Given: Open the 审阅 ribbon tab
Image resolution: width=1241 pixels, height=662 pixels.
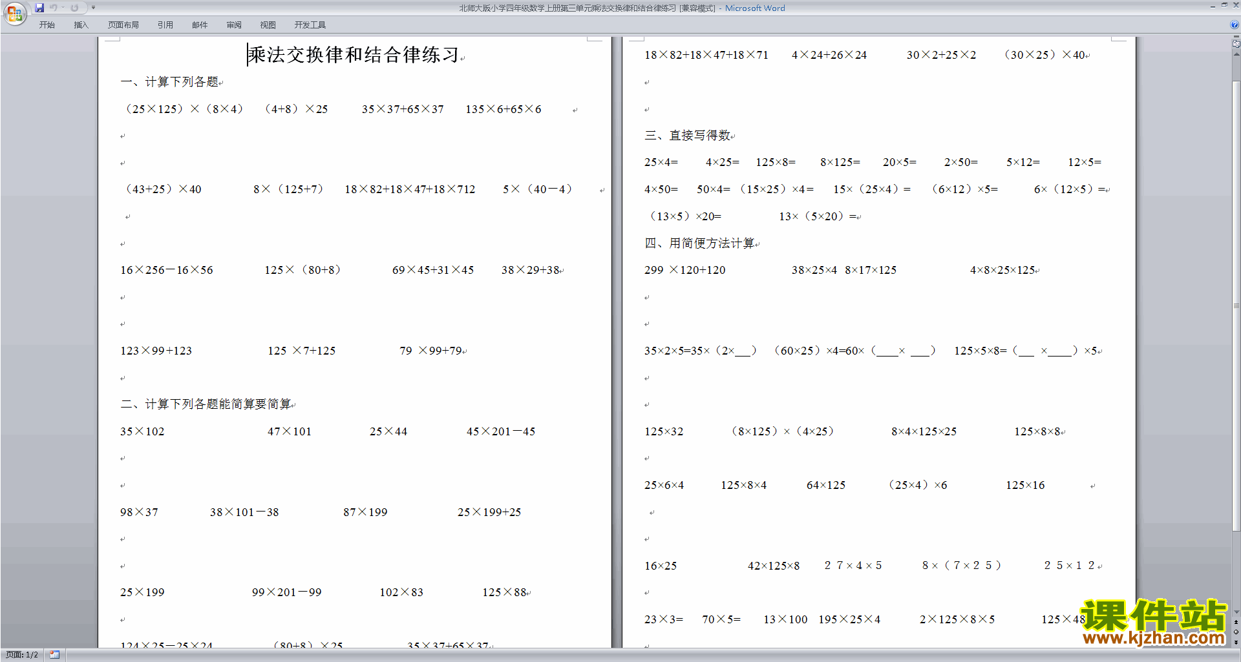Looking at the screenshot, I should (234, 25).
